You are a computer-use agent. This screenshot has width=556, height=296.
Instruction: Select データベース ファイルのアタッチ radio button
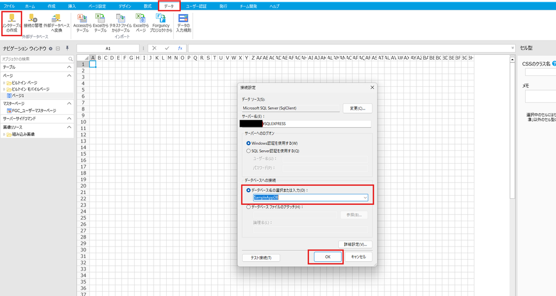(248, 207)
